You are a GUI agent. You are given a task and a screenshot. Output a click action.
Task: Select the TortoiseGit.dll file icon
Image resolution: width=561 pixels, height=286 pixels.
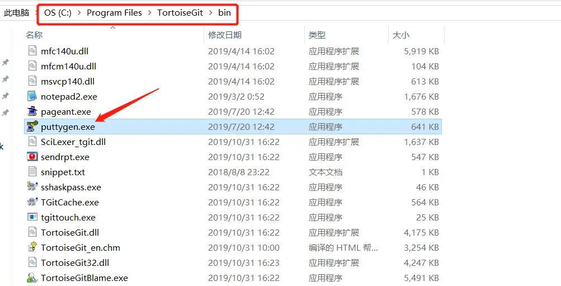click(32, 232)
